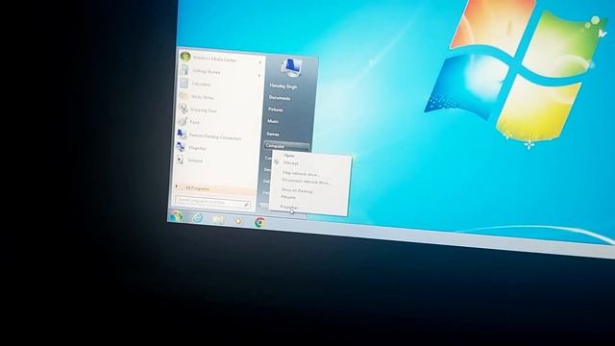This screenshot has height=346, width=615.
Task: Launch Windows Media Player from taskbar
Action: click(238, 221)
